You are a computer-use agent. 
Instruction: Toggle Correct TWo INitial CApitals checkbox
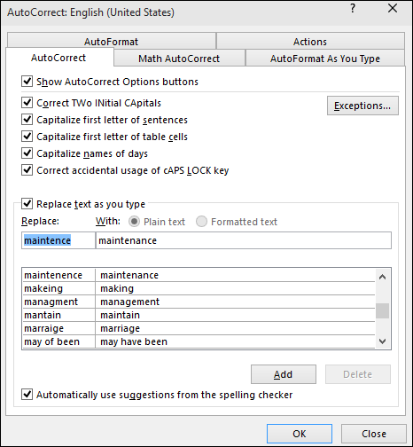click(x=27, y=103)
